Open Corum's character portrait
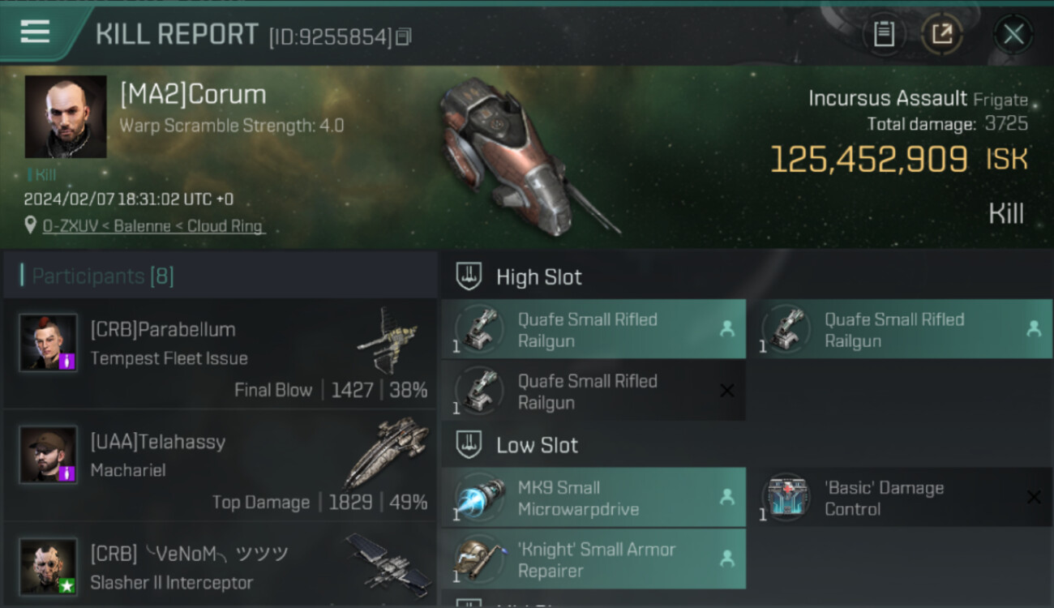Viewport: 1054px width, 608px height. (66, 117)
